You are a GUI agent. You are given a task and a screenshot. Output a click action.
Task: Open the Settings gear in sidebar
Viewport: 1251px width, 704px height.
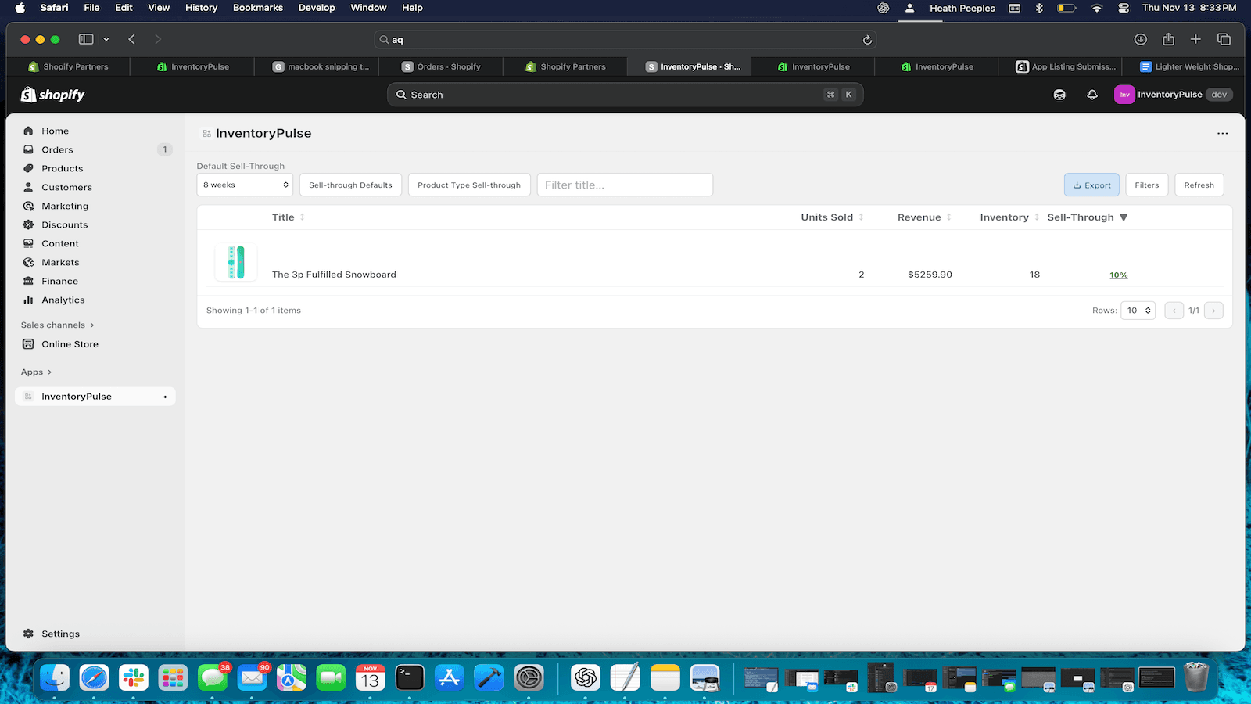pos(29,634)
